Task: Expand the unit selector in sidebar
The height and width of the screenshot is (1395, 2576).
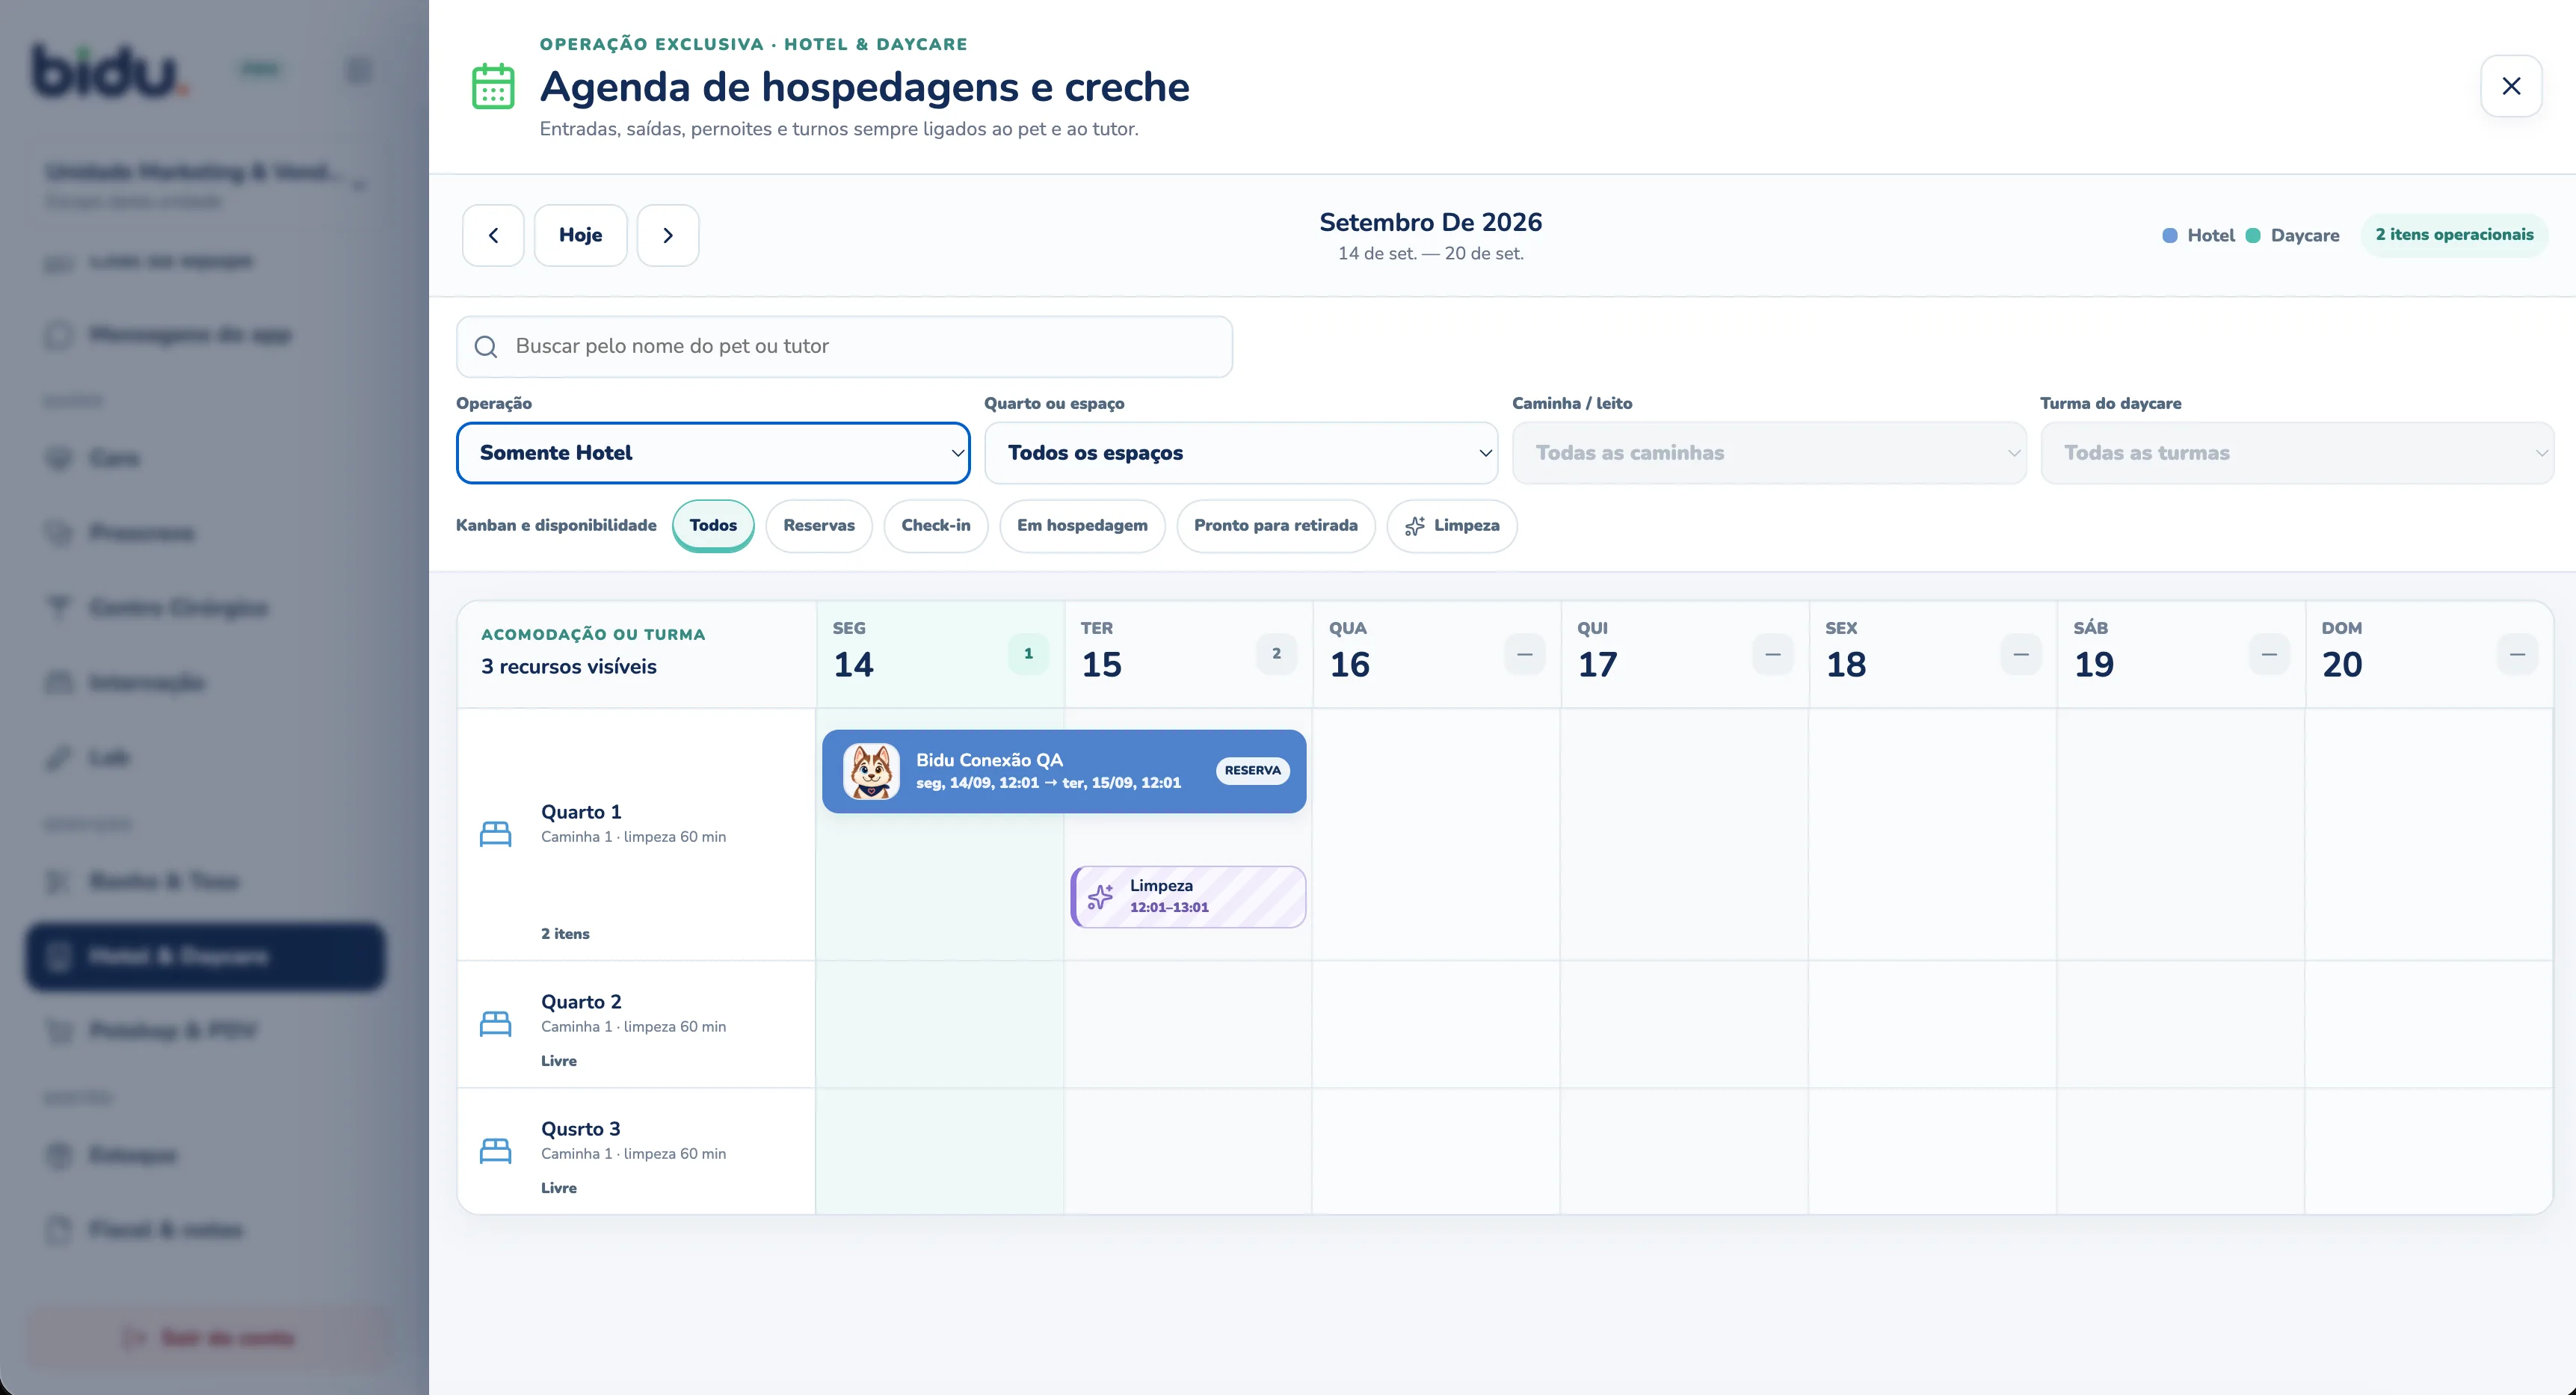Action: 205,185
